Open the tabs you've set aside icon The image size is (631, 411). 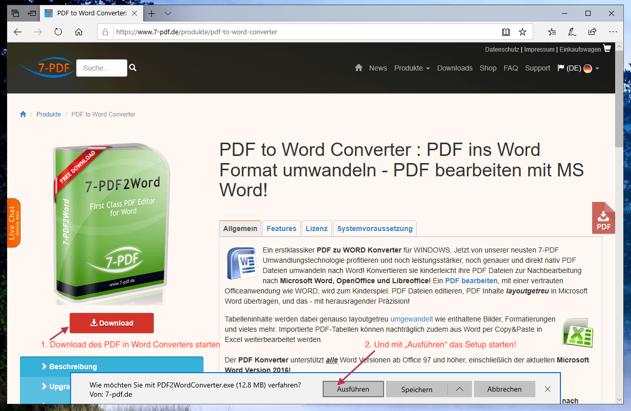point(15,13)
